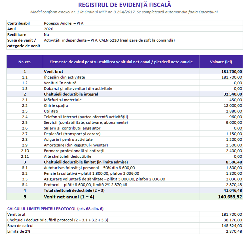Select the 'Nr. crt.' column header
Image resolution: width=243 pixels, height=234 pixels.
[x=25, y=62]
